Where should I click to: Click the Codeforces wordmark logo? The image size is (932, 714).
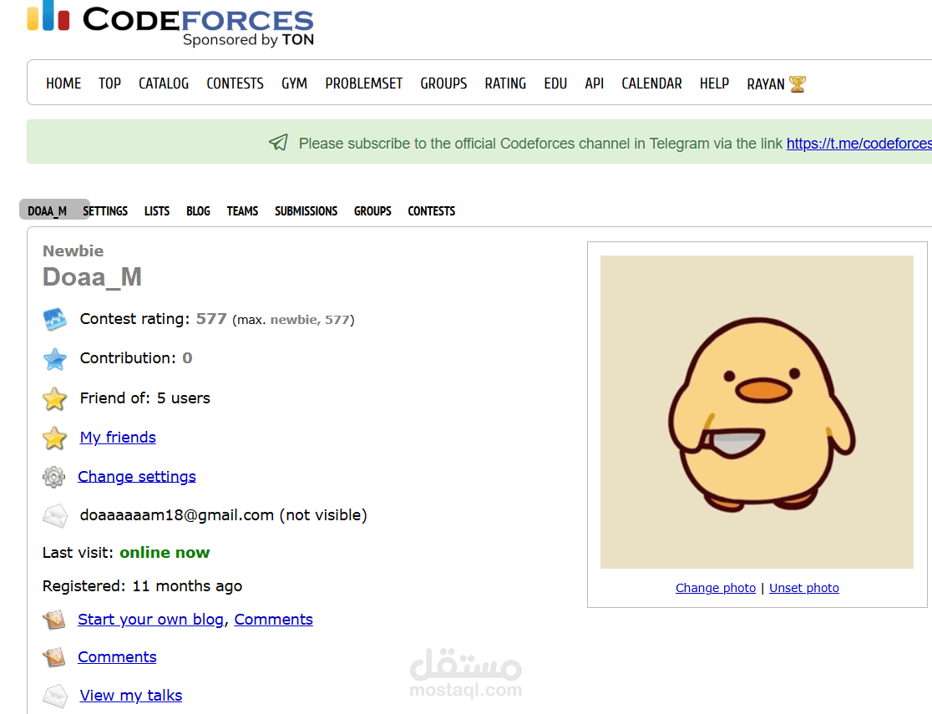[x=198, y=19]
